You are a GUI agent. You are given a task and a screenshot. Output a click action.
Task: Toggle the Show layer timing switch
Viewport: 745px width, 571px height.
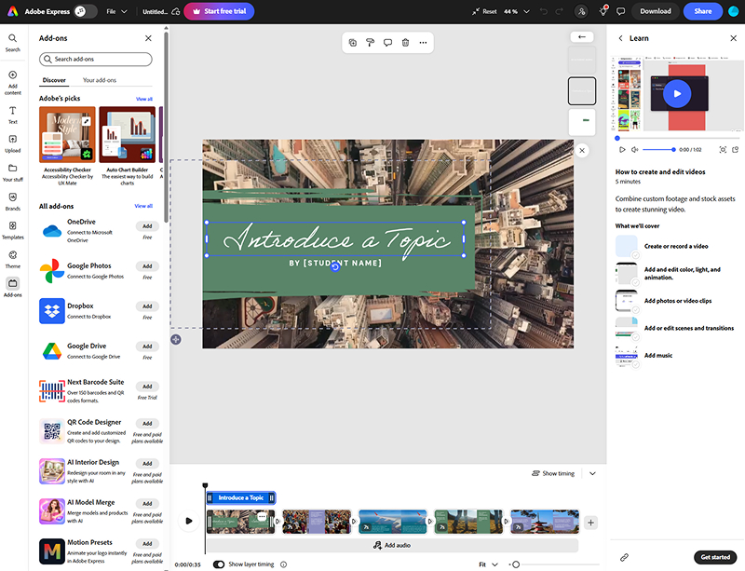click(219, 564)
